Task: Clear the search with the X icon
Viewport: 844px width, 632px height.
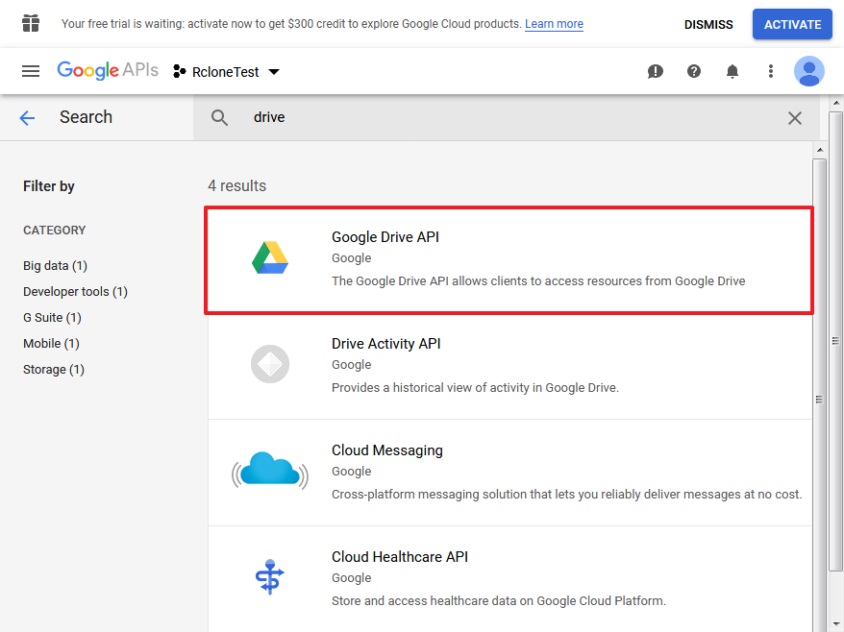Action: coord(794,118)
